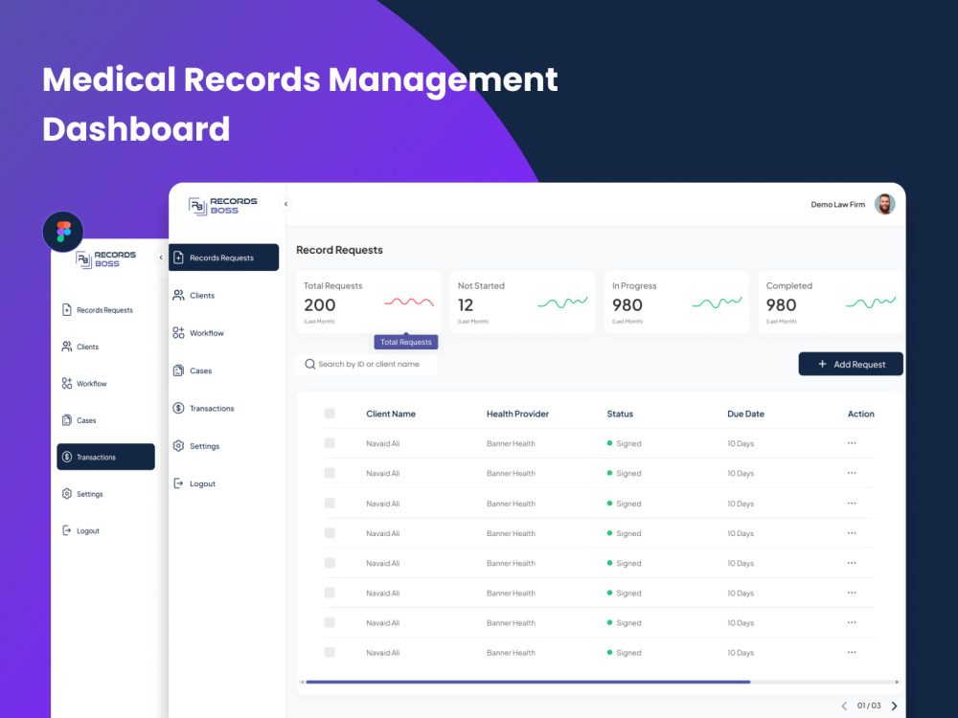Screen dimensions: 958x718
Task: Click Records Boss logo in front panel
Action: click(222, 206)
